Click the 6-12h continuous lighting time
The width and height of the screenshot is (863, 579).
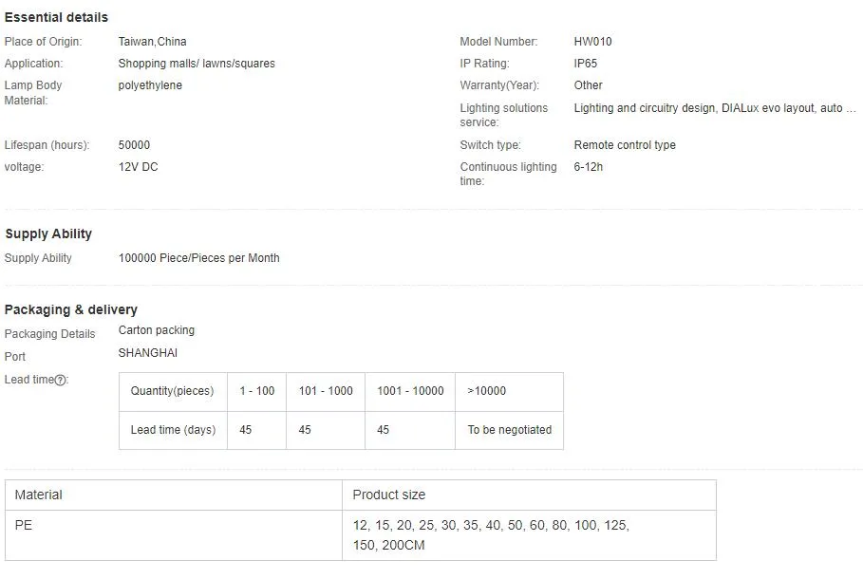[x=588, y=167]
